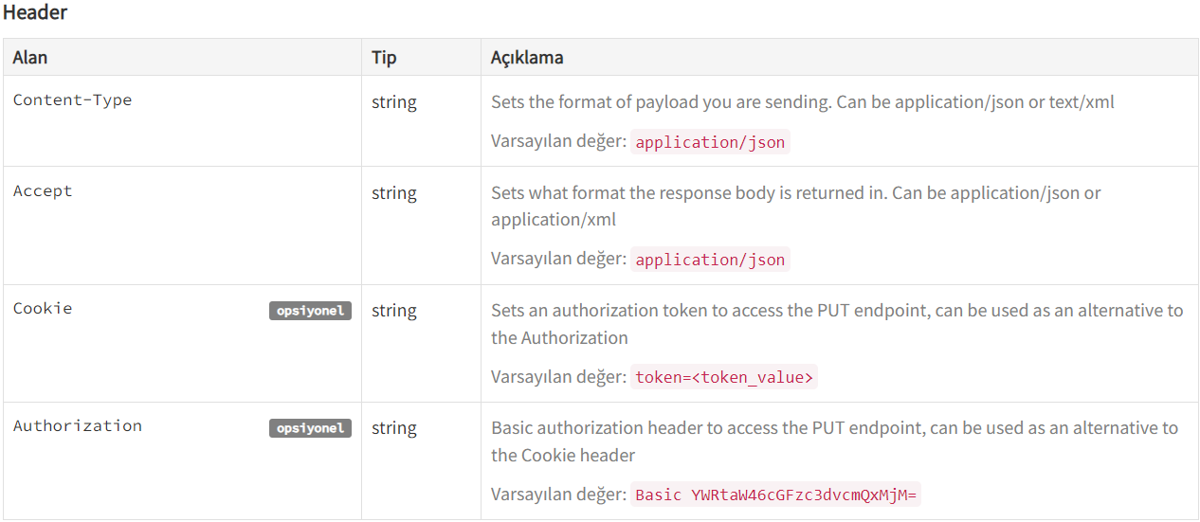Click the string type in Authorization row
The width and height of the screenshot is (1200, 522).
click(x=394, y=428)
